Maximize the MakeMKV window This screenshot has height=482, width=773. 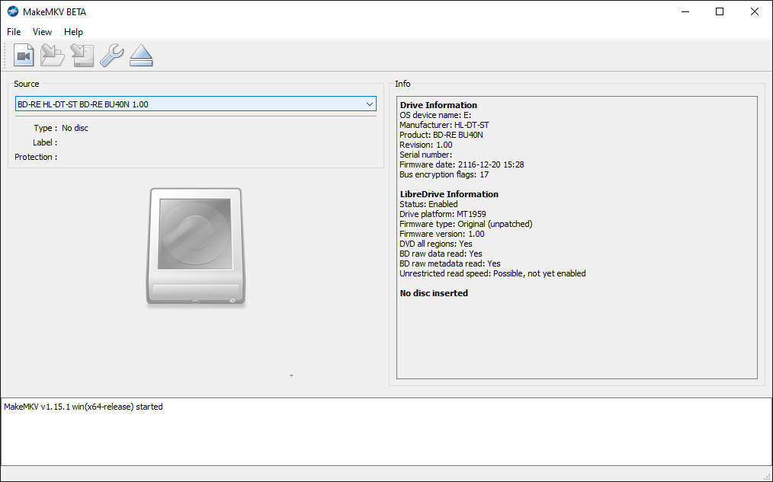coord(720,11)
